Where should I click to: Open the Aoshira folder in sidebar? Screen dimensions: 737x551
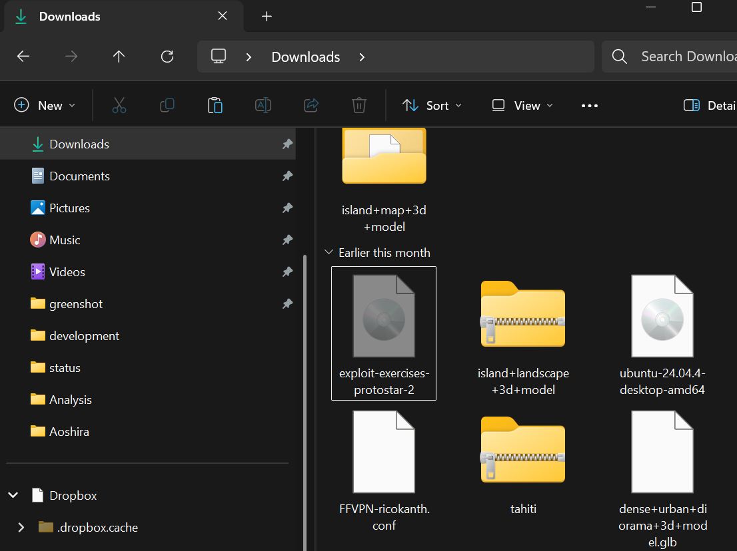tap(147, 431)
